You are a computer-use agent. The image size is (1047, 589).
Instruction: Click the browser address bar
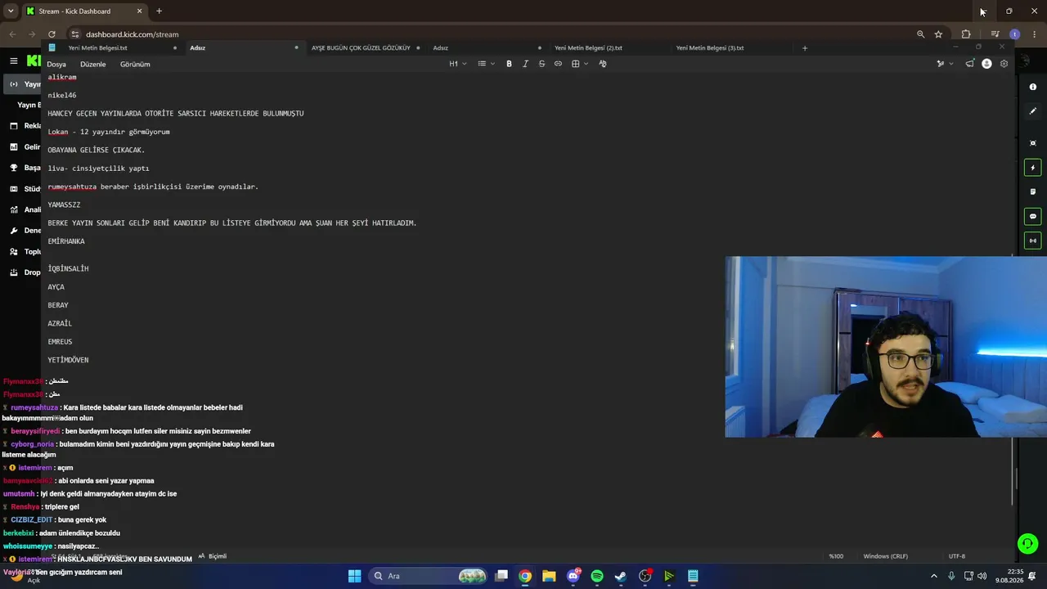491,34
